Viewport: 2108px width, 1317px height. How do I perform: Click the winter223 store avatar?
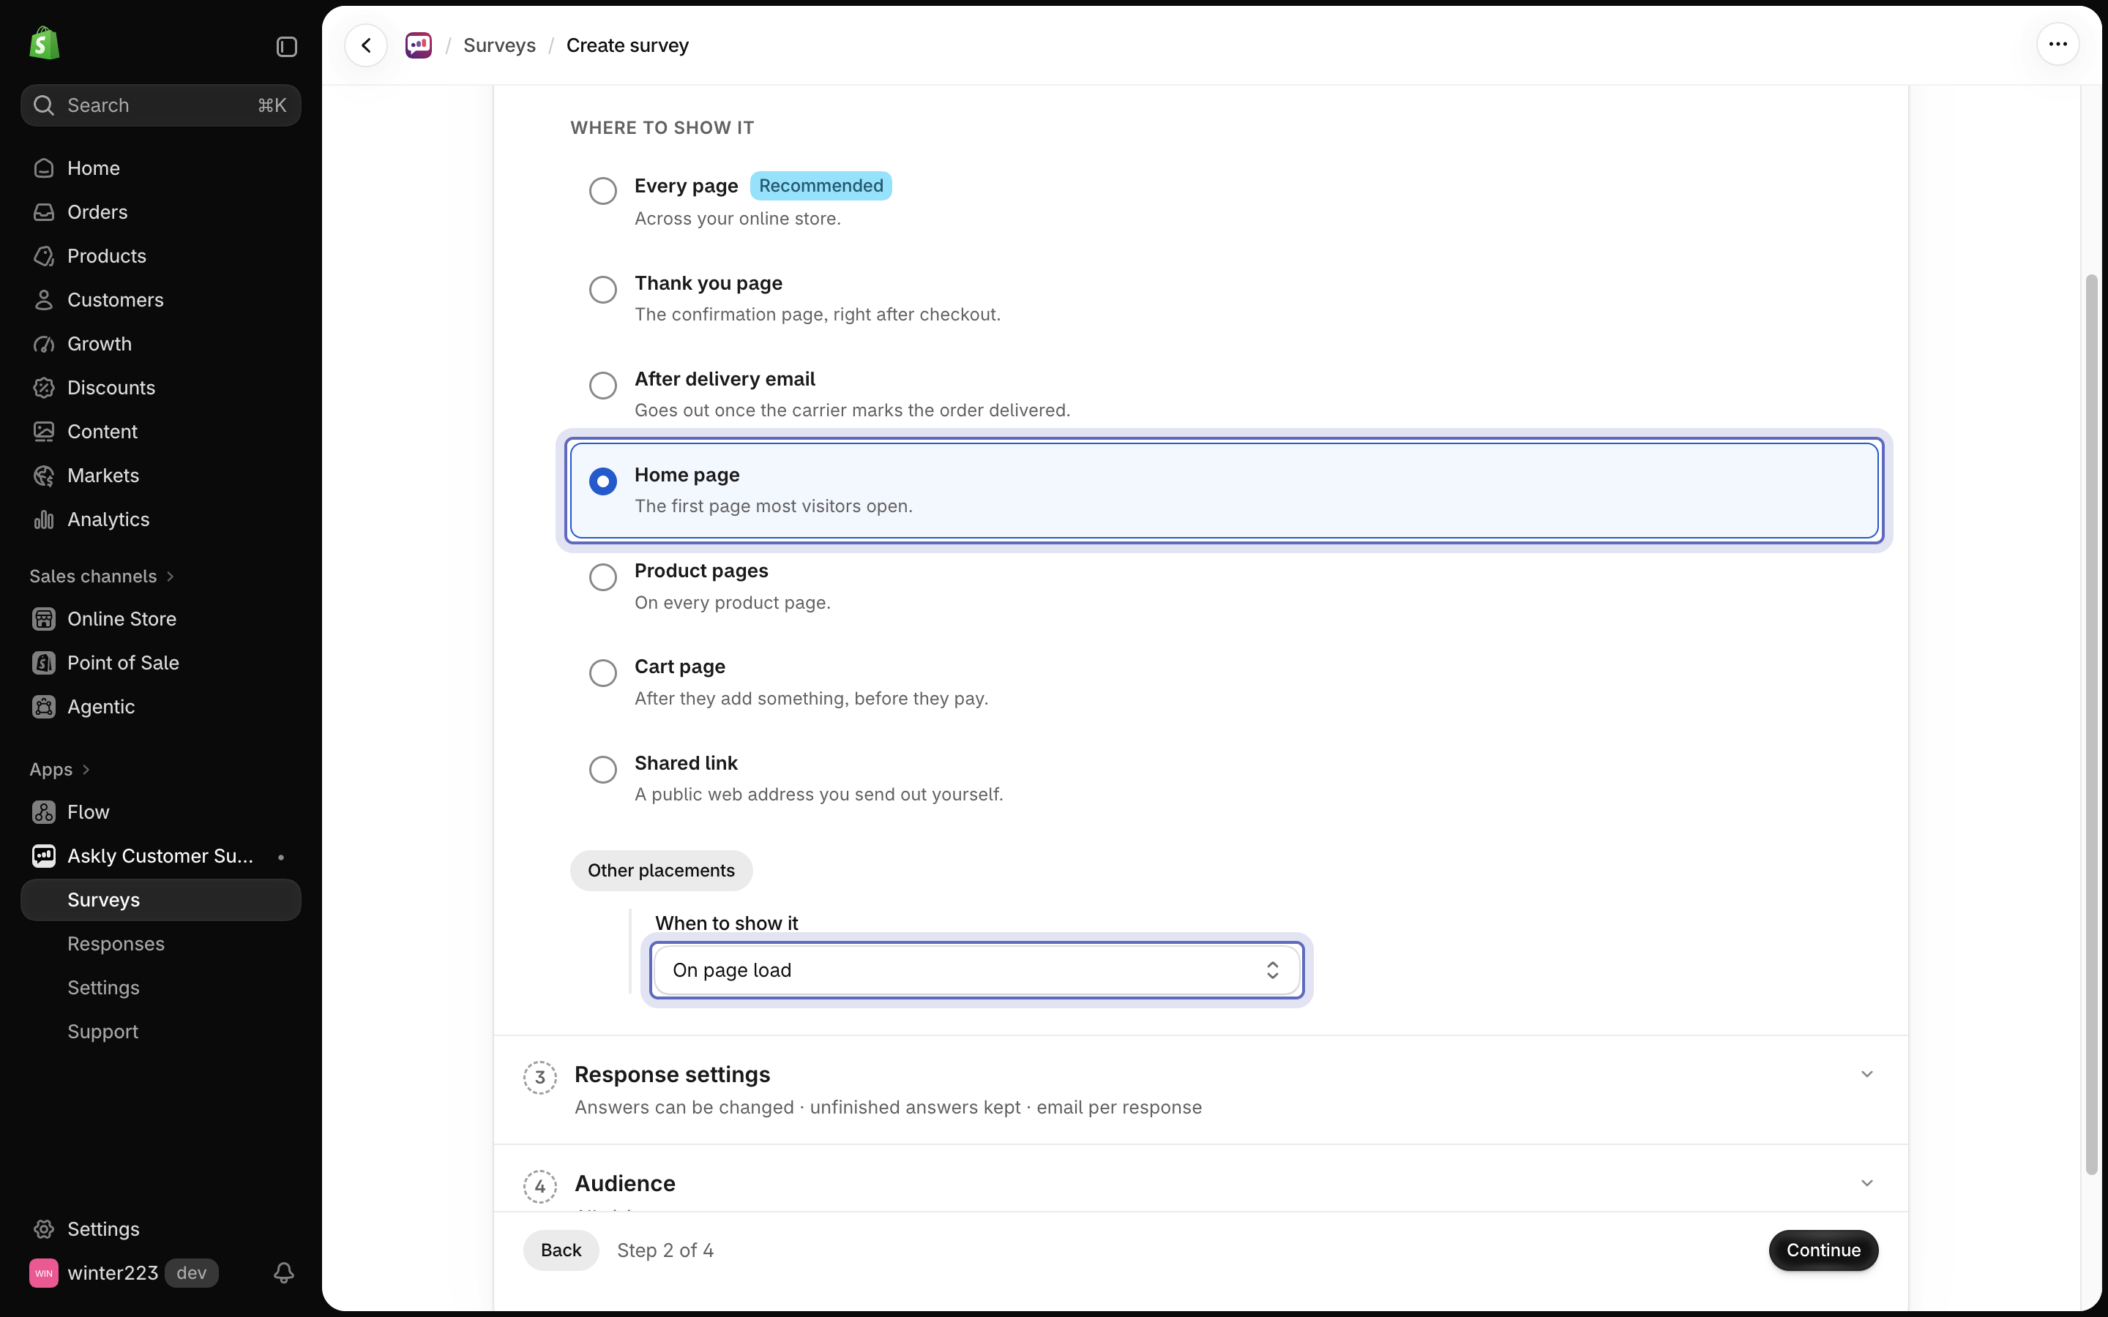(x=44, y=1272)
